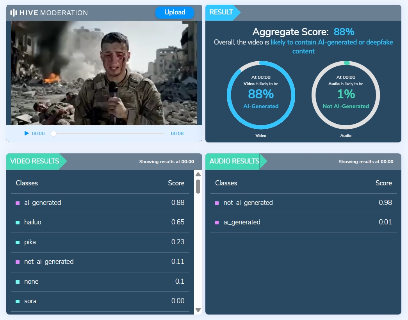Click the teal color marker beside hailuo
Viewport: 408px width, 320px height.
coord(18,223)
